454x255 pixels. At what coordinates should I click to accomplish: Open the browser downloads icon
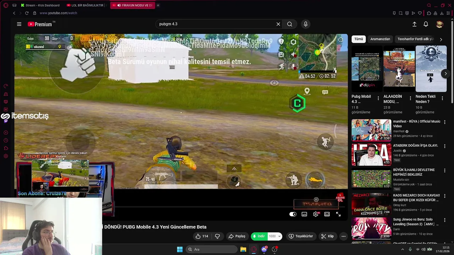(x=442, y=13)
